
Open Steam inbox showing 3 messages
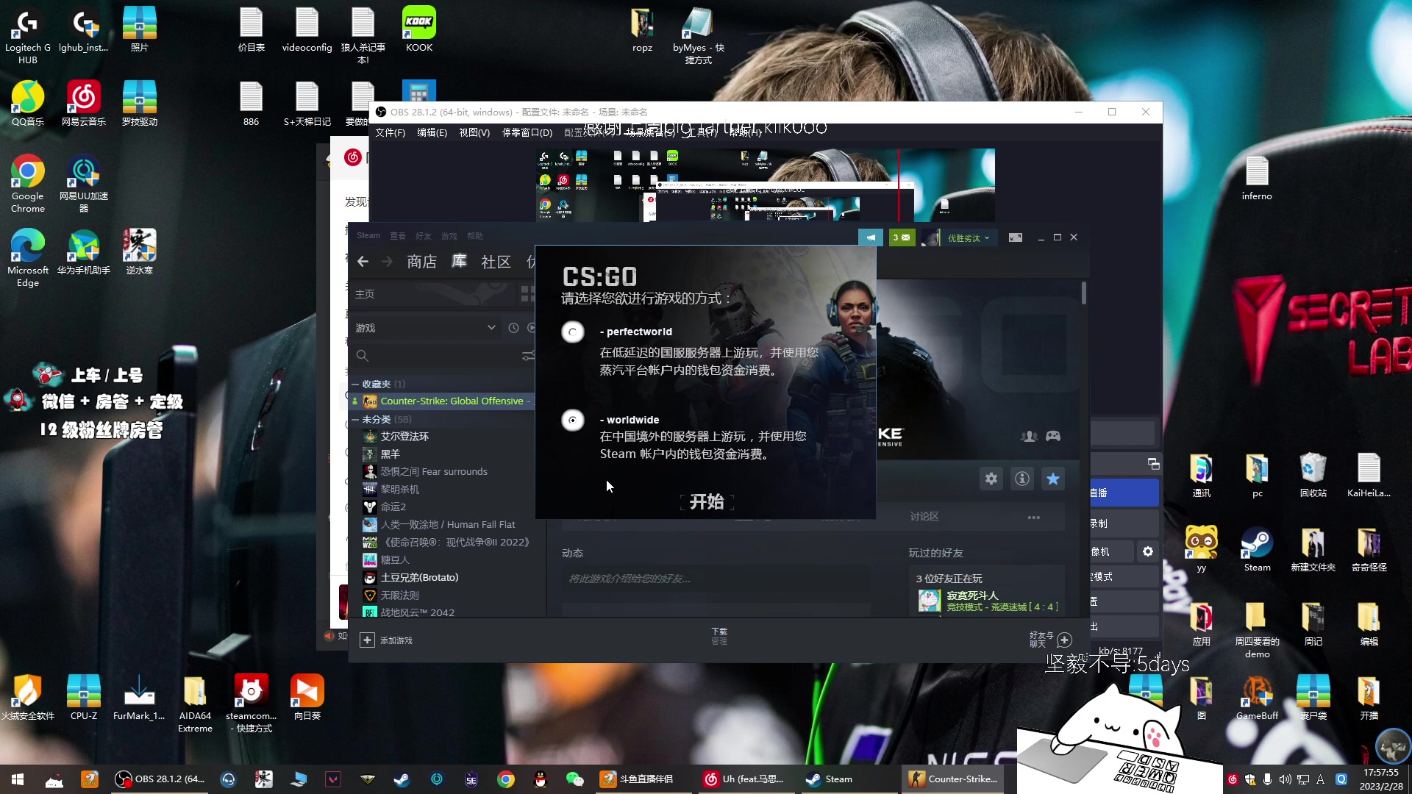(902, 237)
